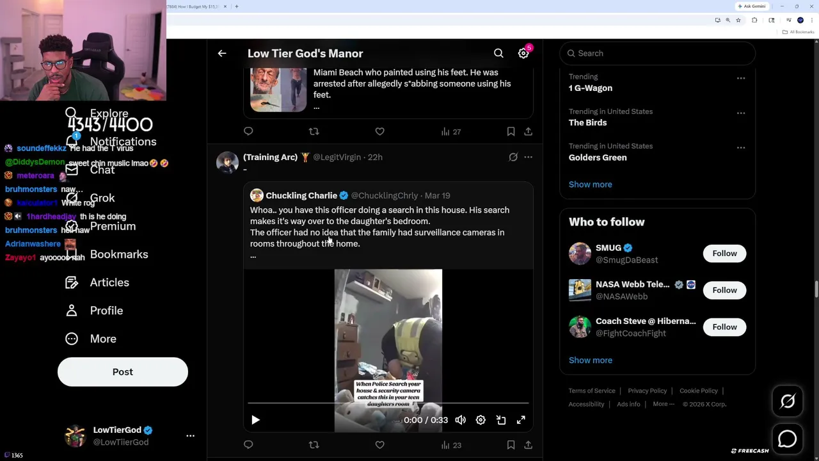Click Ask Gemini in the browser
This screenshot has height=461, width=819.
pyautogui.click(x=751, y=6)
